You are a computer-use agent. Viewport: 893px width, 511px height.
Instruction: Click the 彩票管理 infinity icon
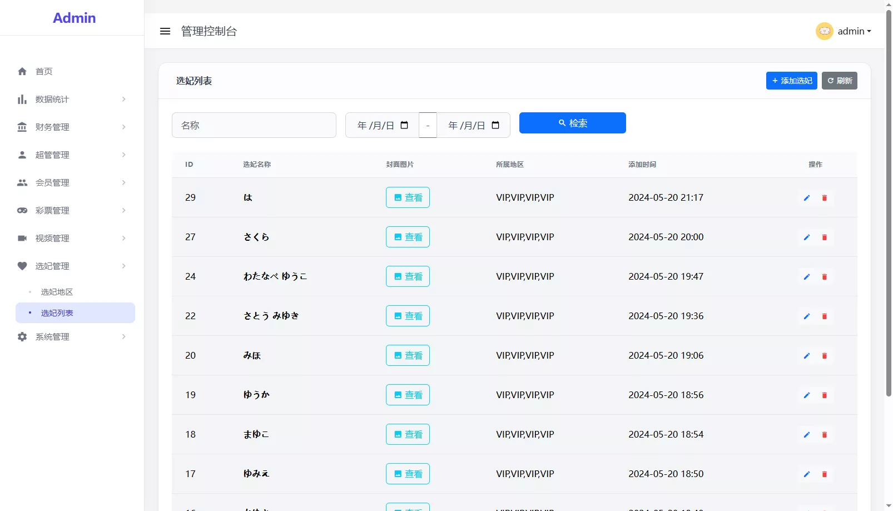tap(22, 210)
